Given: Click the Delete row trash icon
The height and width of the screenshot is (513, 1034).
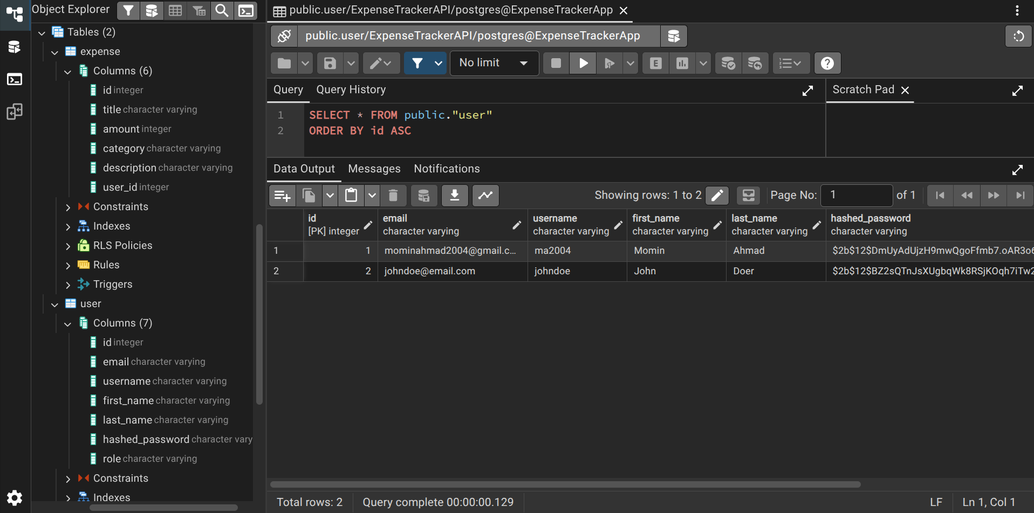Looking at the screenshot, I should (393, 195).
